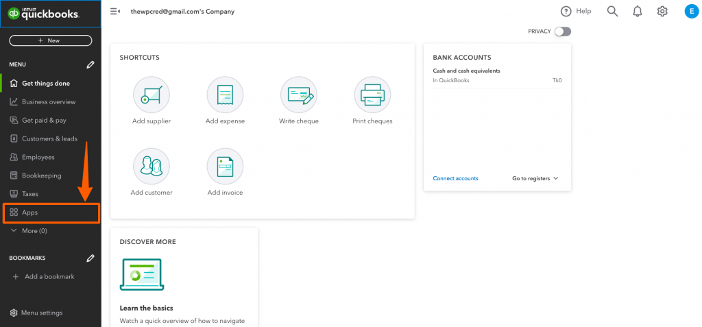The width and height of the screenshot is (702, 327).
Task: Click the Write cheque shortcut icon
Action: 299,95
